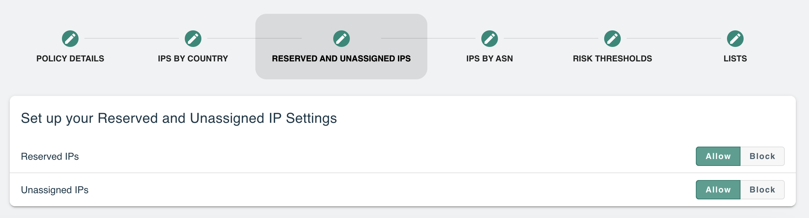The height and width of the screenshot is (218, 809).
Task: Click the edit pencil icon above IPs By ASN
Action: pos(490,38)
